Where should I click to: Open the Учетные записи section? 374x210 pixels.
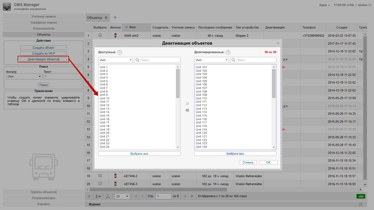[44, 16]
